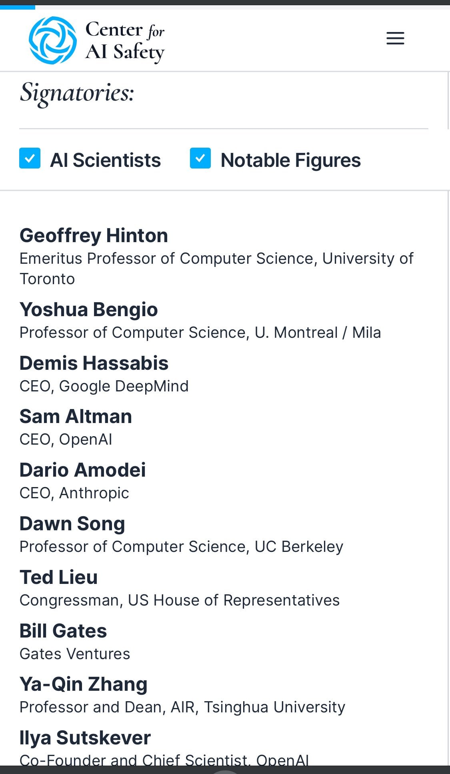
Task: Uncheck the AI Scientists checkbox
Action: pos(30,158)
